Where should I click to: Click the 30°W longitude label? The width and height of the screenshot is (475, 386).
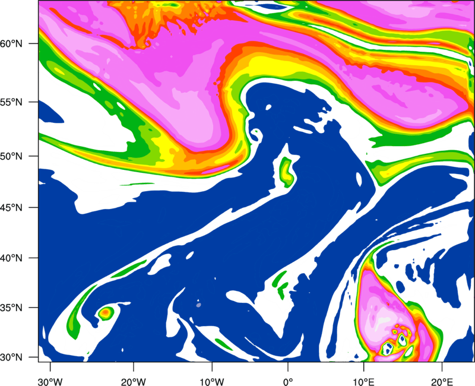click(50, 382)
